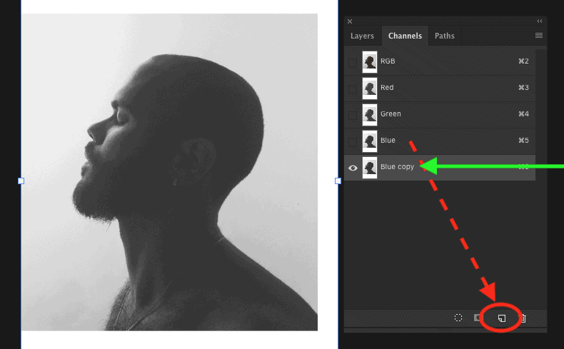Toggle Blue channel visibility box
The width and height of the screenshot is (564, 349).
tap(353, 141)
